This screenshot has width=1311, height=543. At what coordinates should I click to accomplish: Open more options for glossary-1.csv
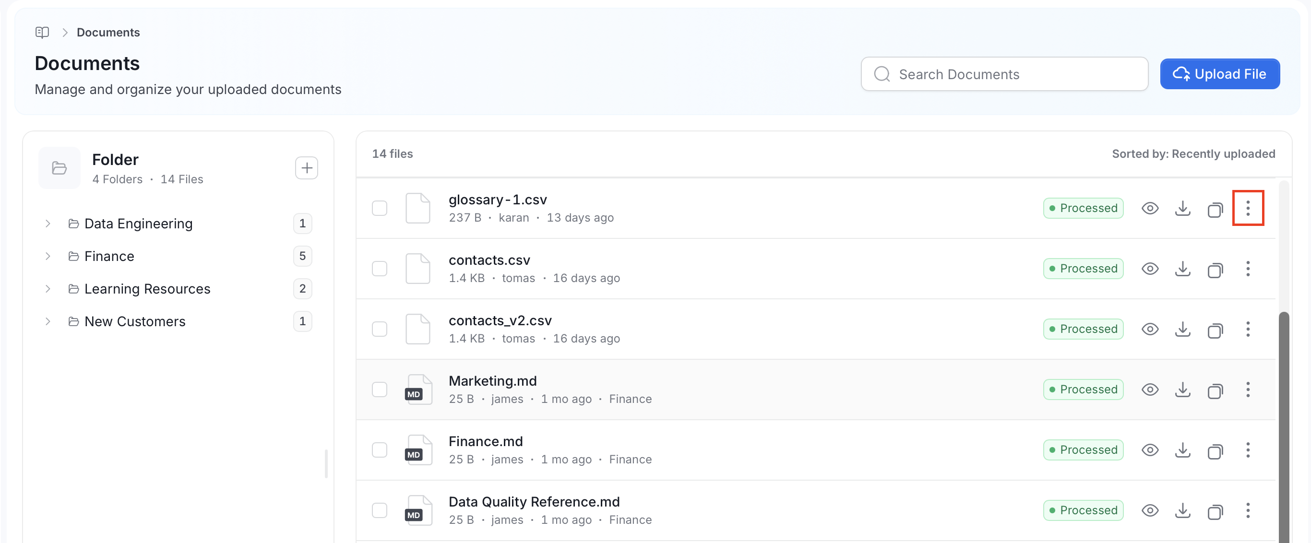click(x=1247, y=208)
